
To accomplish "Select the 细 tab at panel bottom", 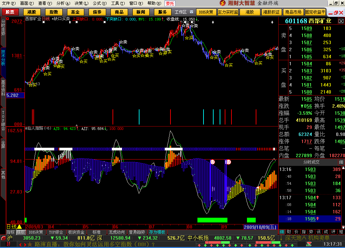I will 282,232.
